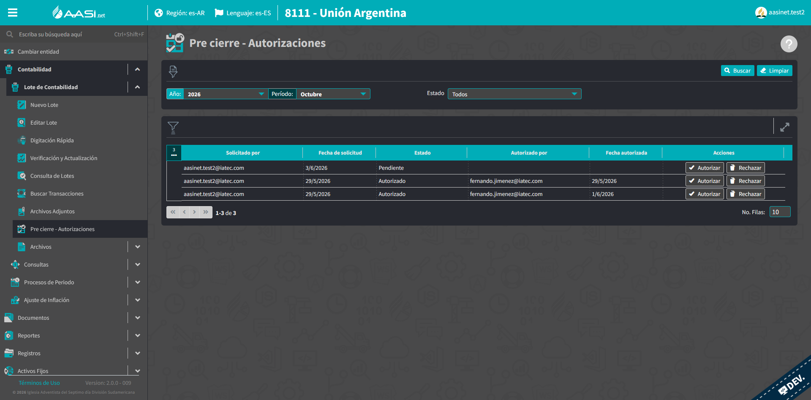
Task: Reject the request authorized on 1/6/2026
Action: click(746, 194)
